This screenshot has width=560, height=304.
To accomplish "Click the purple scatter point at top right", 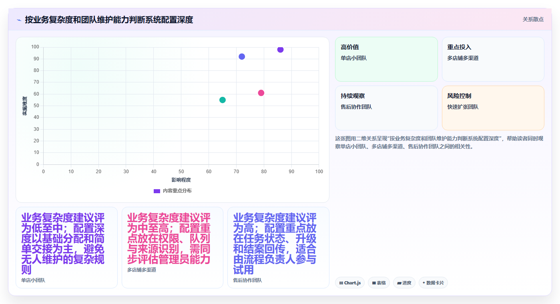I will click(x=280, y=50).
